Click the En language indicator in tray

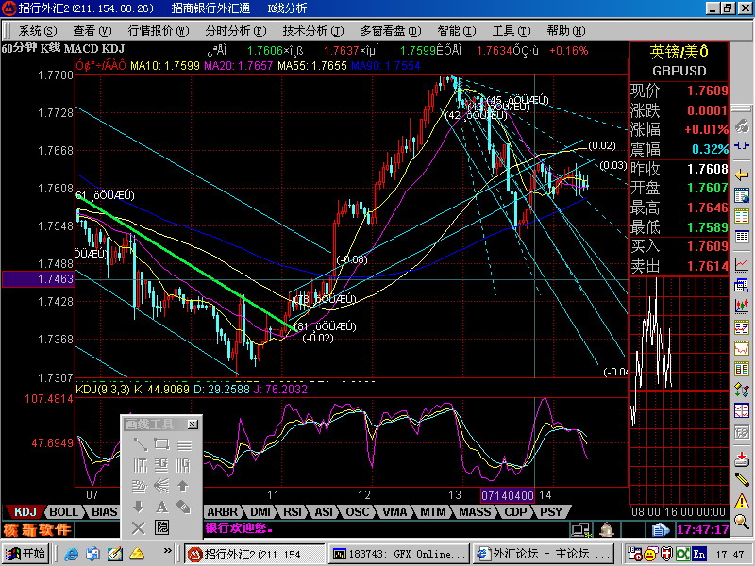click(x=699, y=554)
